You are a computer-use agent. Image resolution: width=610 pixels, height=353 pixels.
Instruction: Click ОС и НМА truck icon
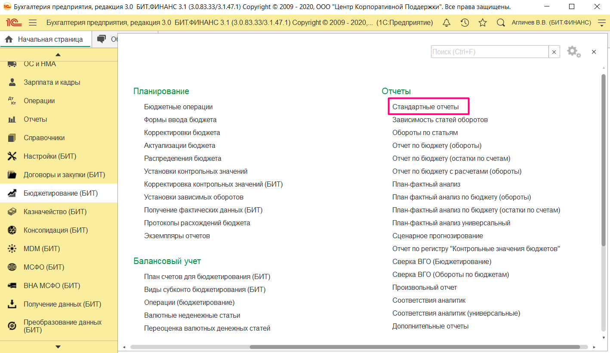[x=12, y=64]
